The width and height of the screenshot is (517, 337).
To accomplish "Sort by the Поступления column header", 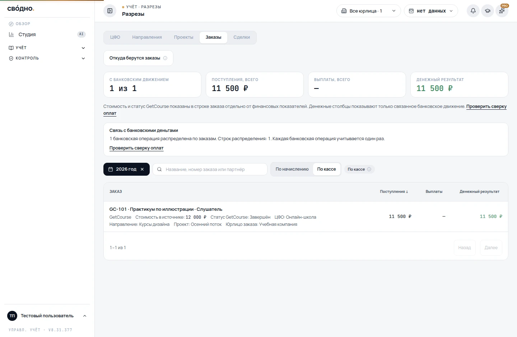I will (x=394, y=192).
